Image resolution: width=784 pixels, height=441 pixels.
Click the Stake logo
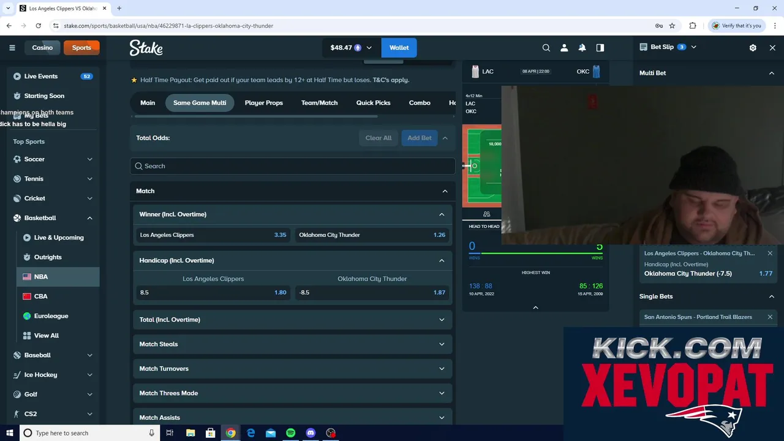[x=146, y=48]
